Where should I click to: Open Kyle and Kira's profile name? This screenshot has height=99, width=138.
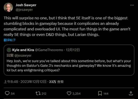[23, 50]
